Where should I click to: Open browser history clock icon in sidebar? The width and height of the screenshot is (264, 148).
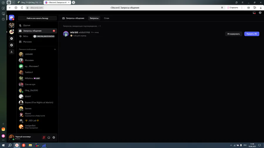[3, 19]
